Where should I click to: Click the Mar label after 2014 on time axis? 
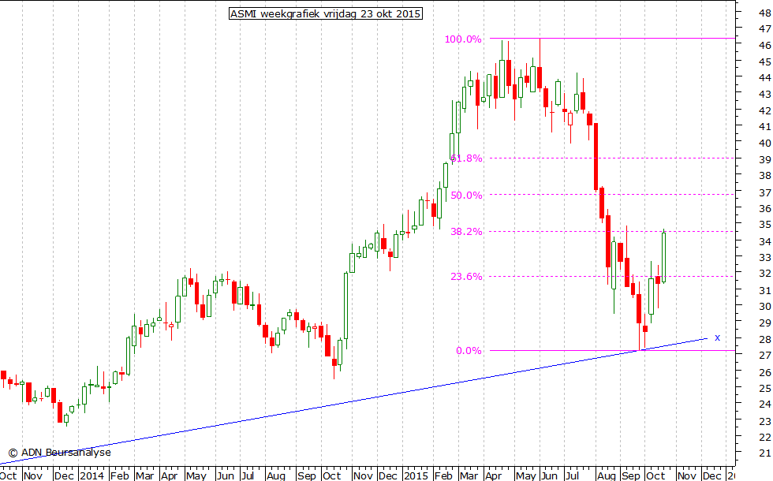click(144, 475)
